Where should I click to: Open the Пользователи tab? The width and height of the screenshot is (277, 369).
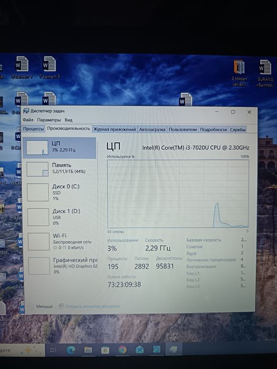[183, 130]
